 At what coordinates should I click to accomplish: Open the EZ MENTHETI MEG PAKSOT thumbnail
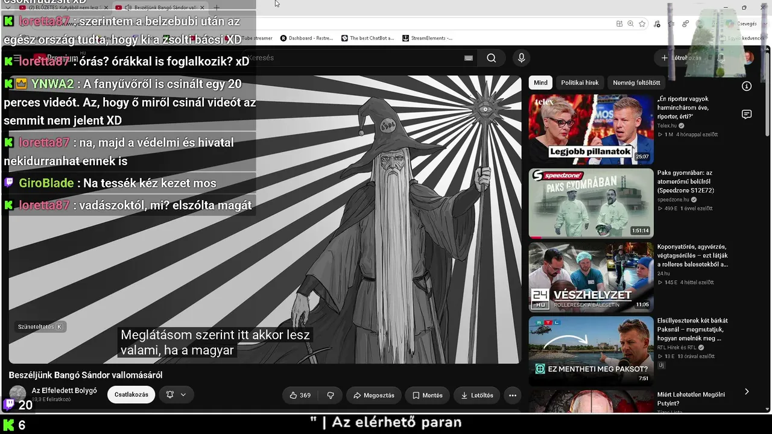point(591,351)
